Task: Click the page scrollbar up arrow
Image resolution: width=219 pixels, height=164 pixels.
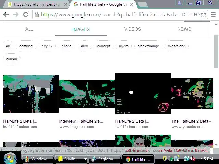Action: point(216,24)
